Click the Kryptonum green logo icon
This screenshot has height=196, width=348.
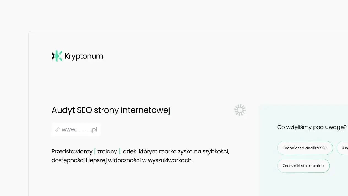coord(57,56)
